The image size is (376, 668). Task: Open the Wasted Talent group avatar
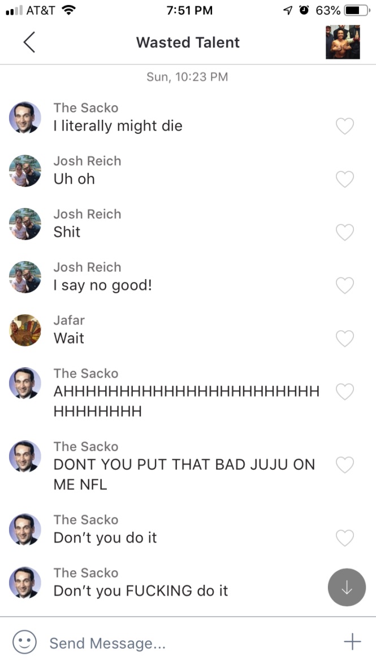[343, 42]
